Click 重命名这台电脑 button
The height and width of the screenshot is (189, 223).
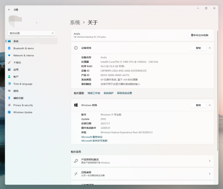[x=199, y=35]
